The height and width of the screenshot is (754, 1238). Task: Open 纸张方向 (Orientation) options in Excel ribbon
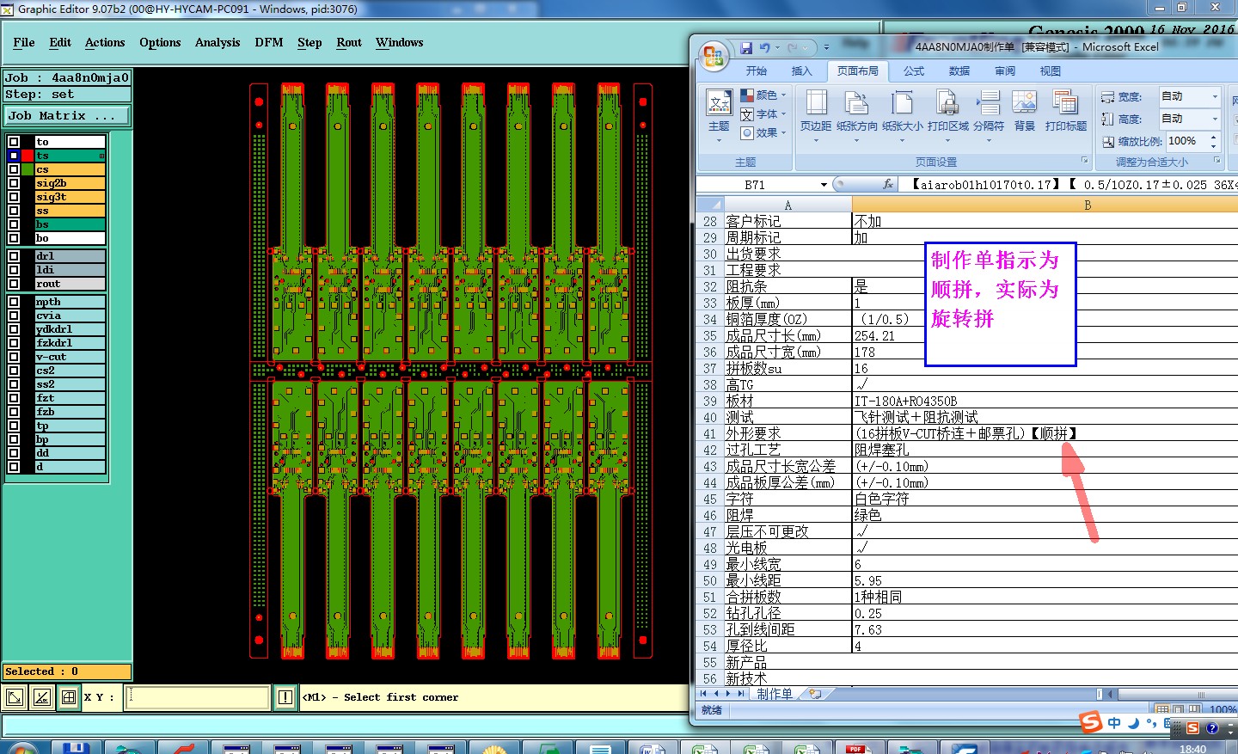coord(857,114)
